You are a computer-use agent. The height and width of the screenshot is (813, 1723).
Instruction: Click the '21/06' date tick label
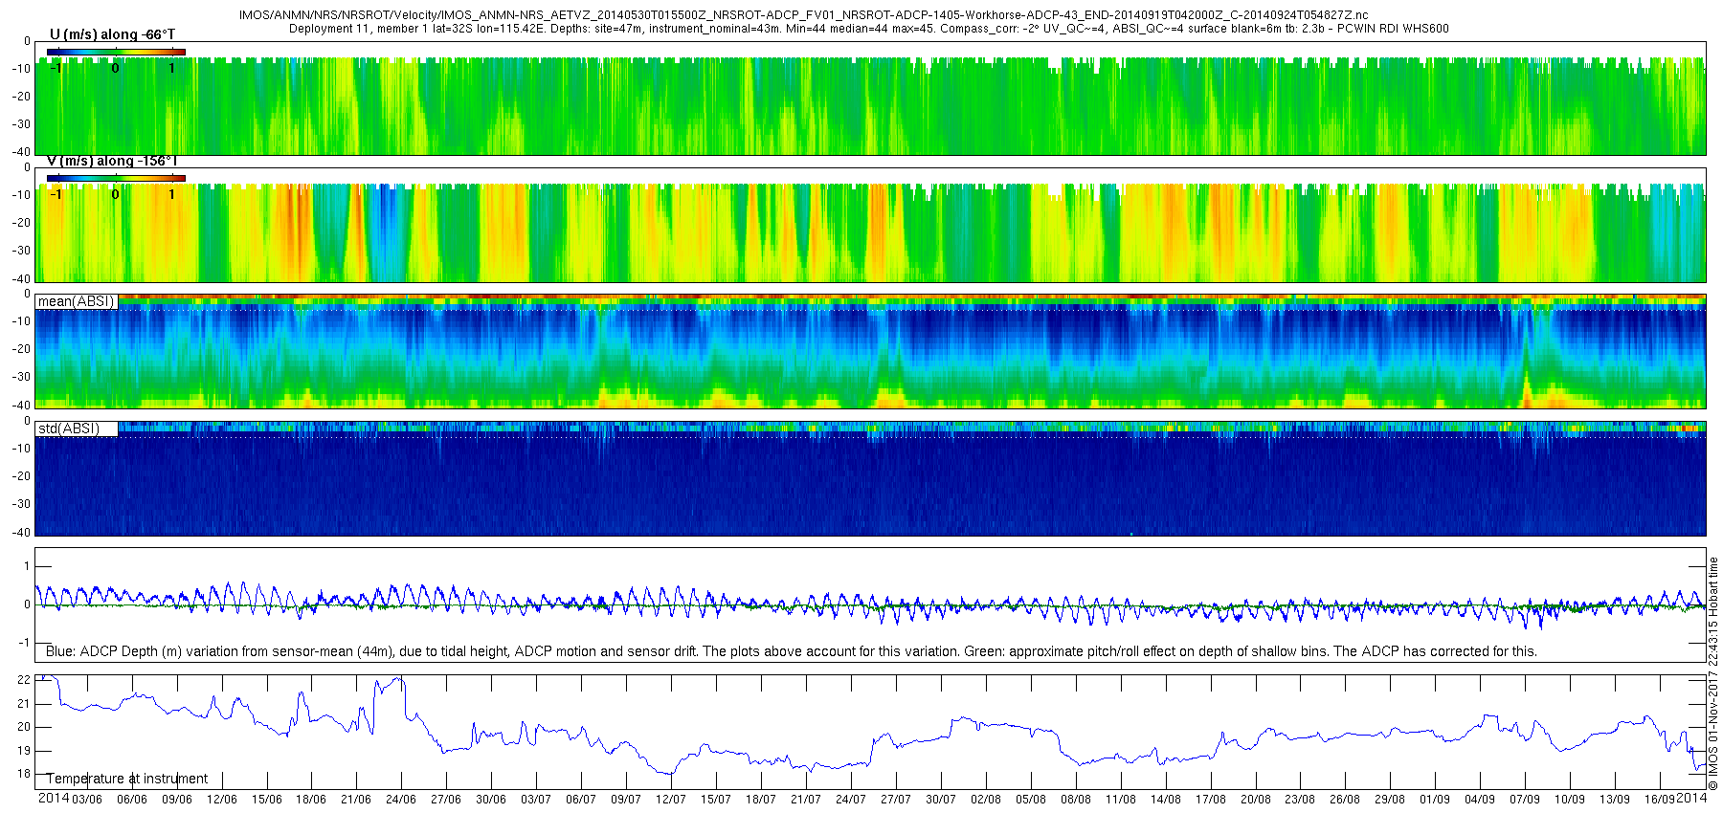point(356,800)
